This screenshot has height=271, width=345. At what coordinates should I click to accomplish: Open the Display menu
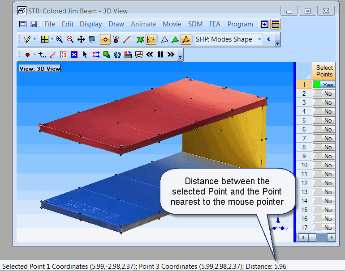tap(91, 24)
